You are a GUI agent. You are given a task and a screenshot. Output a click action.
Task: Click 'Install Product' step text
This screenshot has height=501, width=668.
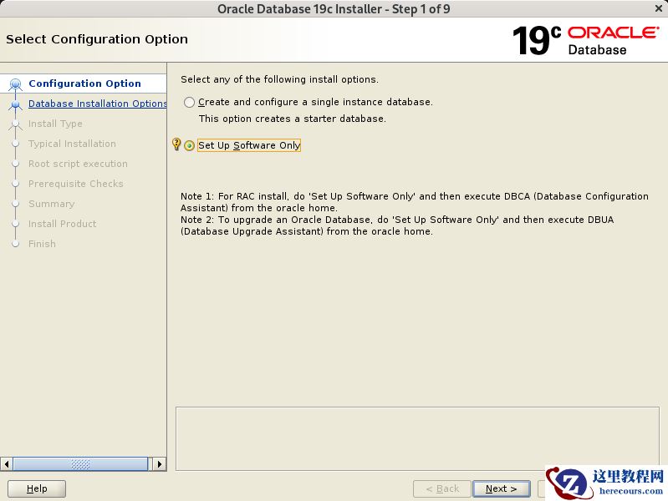[62, 224]
